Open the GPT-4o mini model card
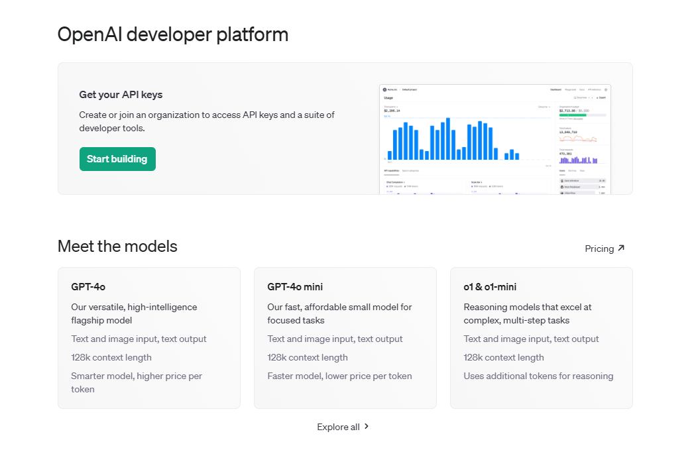696x450 pixels. coord(345,338)
